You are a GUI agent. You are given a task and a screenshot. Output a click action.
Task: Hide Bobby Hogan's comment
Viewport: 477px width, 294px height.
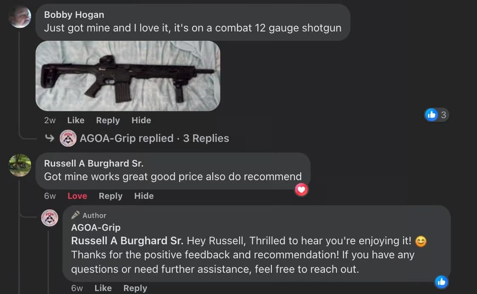coord(141,120)
